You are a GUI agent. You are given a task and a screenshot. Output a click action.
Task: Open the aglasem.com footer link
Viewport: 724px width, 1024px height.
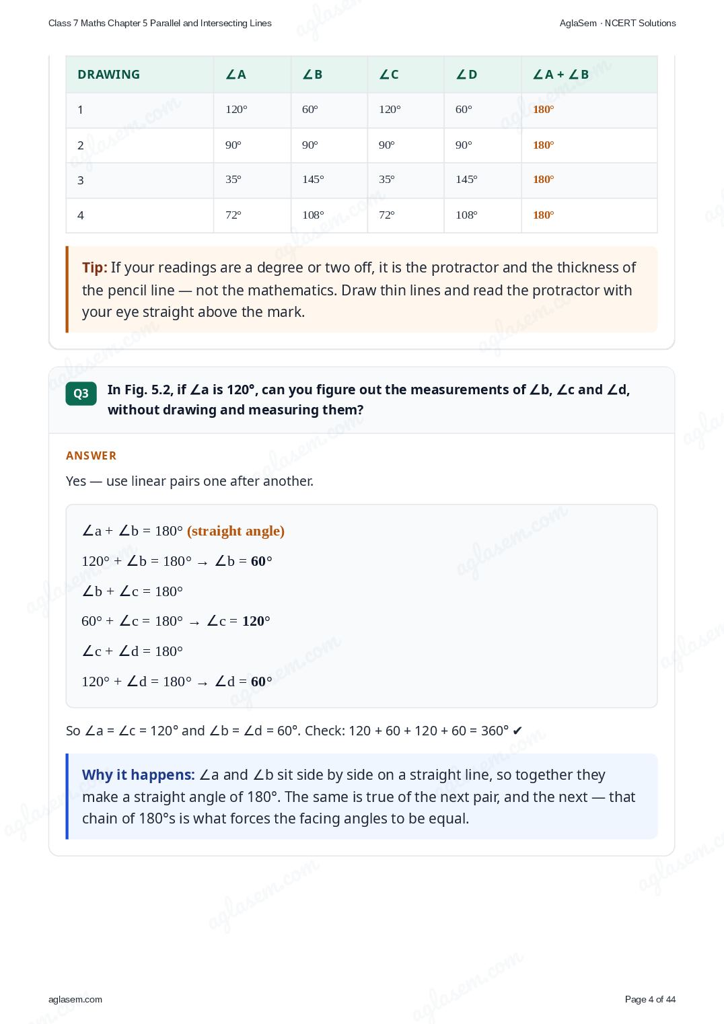pyautogui.click(x=75, y=999)
